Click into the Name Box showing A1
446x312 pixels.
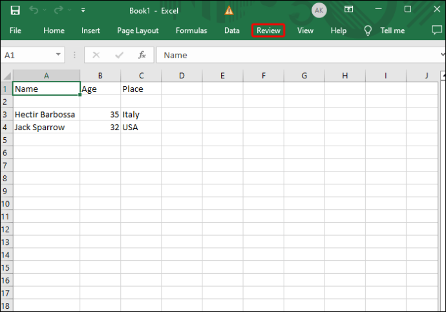coord(28,55)
